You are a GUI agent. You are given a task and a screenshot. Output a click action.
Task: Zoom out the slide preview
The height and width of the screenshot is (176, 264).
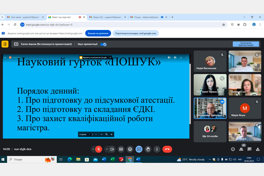(101, 134)
